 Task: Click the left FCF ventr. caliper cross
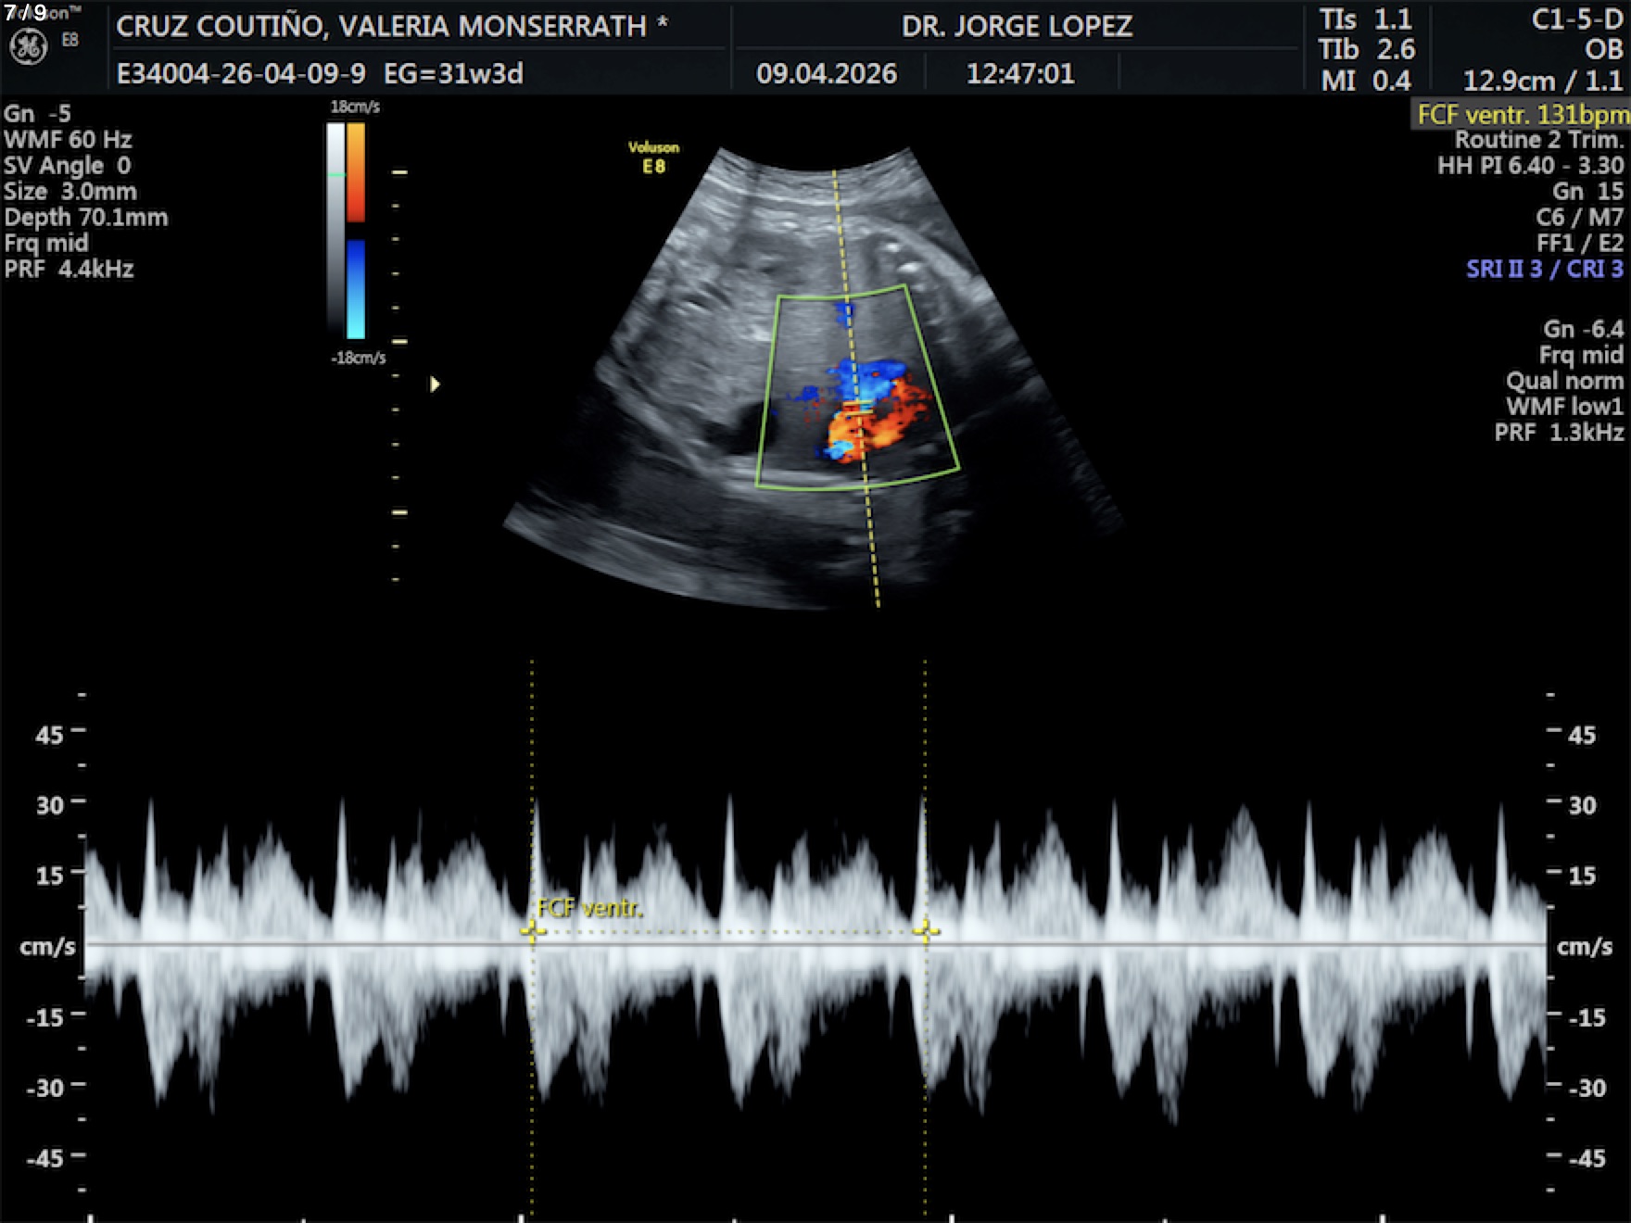pos(532,930)
